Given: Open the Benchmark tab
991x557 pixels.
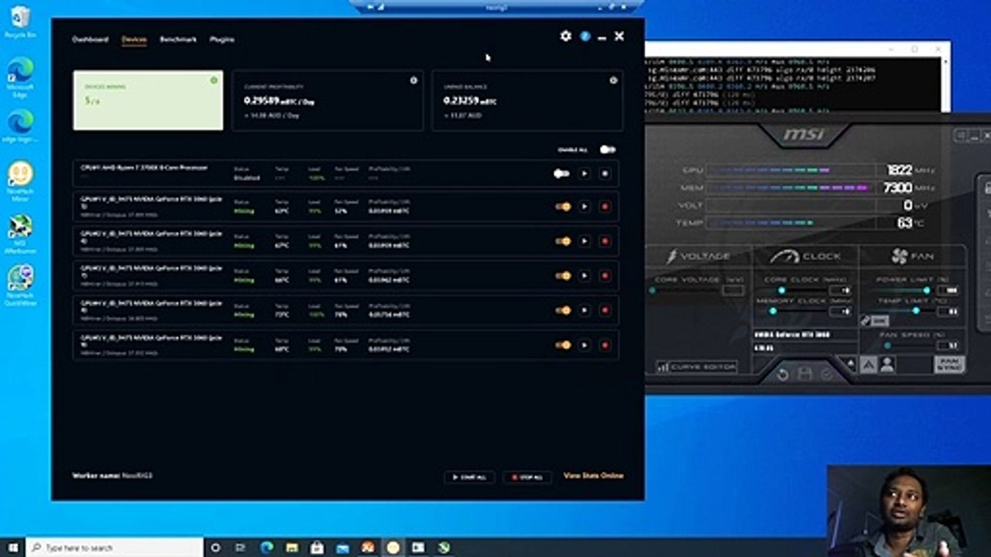Looking at the screenshot, I should 178,39.
